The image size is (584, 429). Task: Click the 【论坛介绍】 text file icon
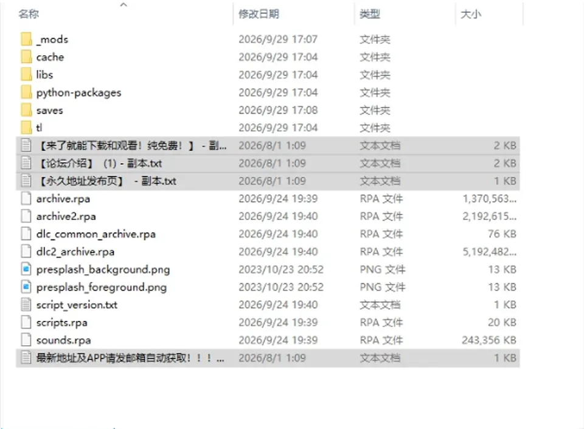[26, 163]
